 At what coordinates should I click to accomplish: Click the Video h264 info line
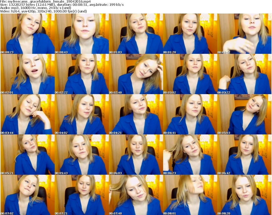tap(43, 11)
